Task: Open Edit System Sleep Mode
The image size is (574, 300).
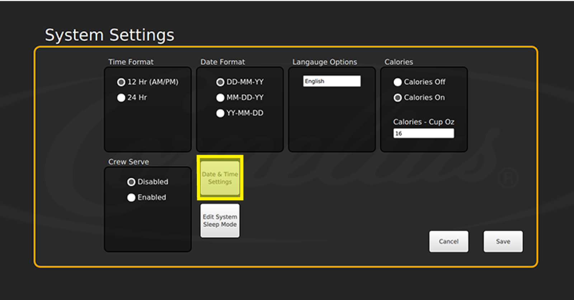Action: click(220, 221)
